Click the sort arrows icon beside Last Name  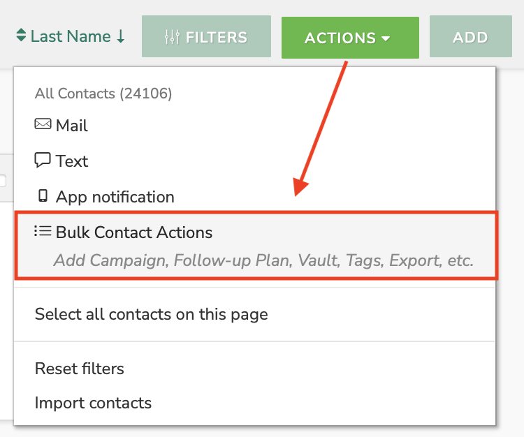tap(21, 36)
